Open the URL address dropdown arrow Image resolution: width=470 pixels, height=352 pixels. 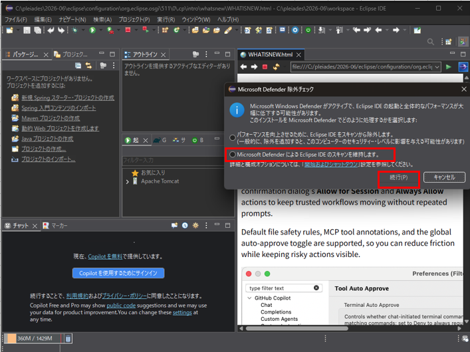pyautogui.click(x=437, y=67)
